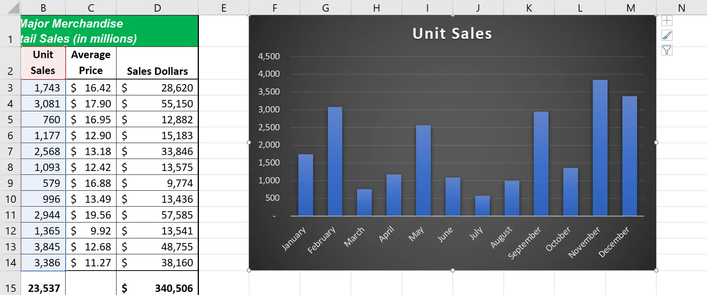707x295 pixels.
Task: Click the chart's bottom center sizing handle
Action: [453, 270]
